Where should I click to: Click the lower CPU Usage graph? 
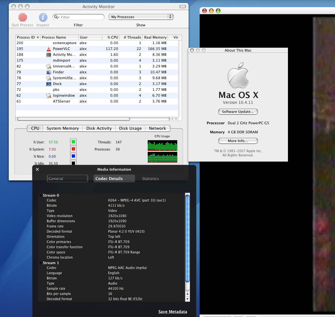pos(162,157)
